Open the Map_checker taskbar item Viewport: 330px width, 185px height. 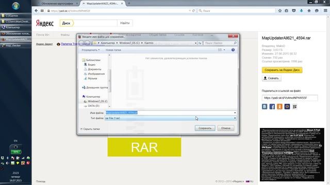pyautogui.click(x=16, y=45)
